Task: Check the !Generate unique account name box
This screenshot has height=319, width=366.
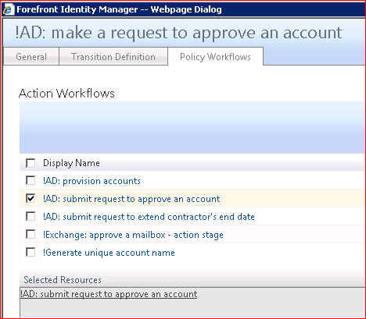Action: pos(30,252)
